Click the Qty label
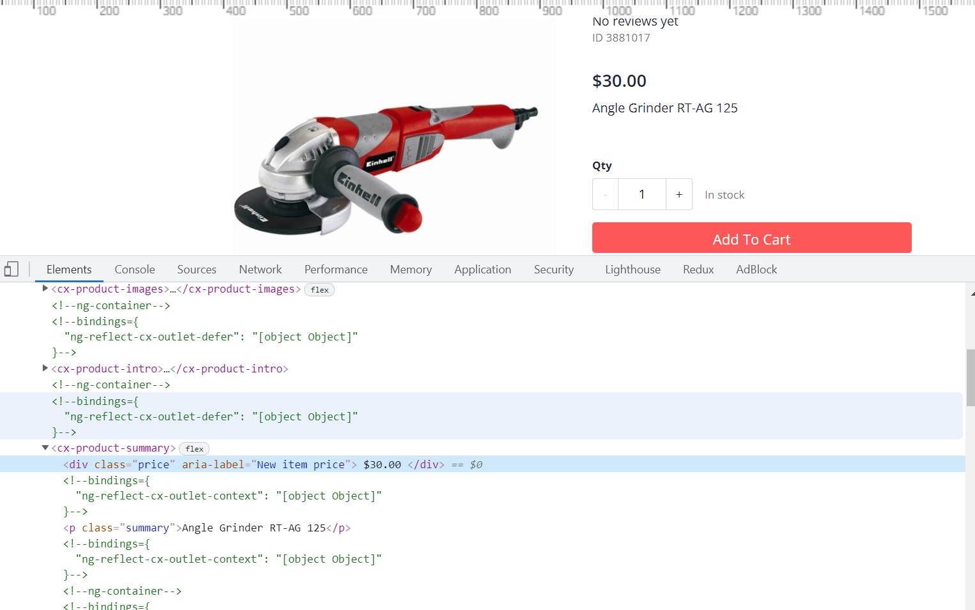Image resolution: width=975 pixels, height=610 pixels. coord(602,165)
